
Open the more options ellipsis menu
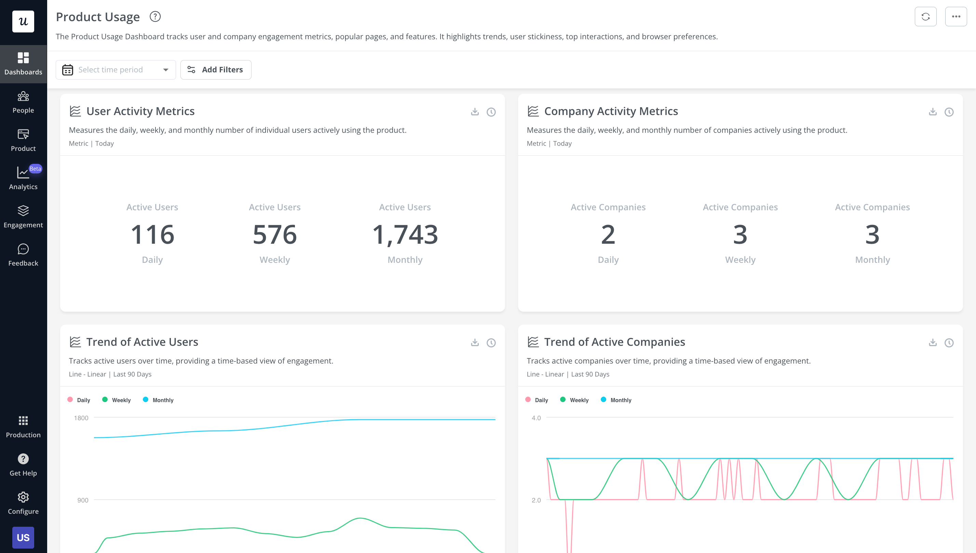click(955, 16)
